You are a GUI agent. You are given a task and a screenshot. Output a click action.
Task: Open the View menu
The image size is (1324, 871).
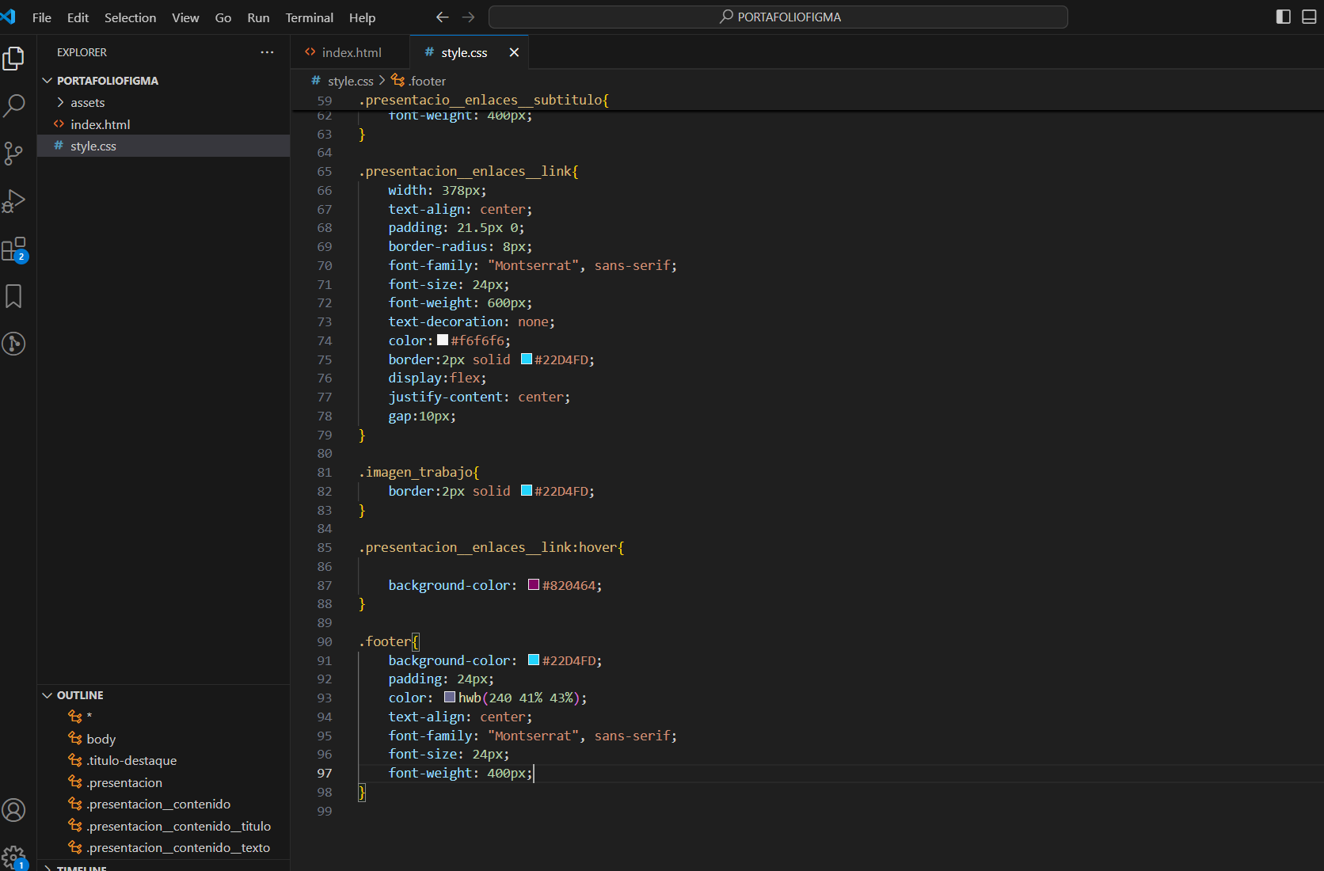[x=185, y=17]
